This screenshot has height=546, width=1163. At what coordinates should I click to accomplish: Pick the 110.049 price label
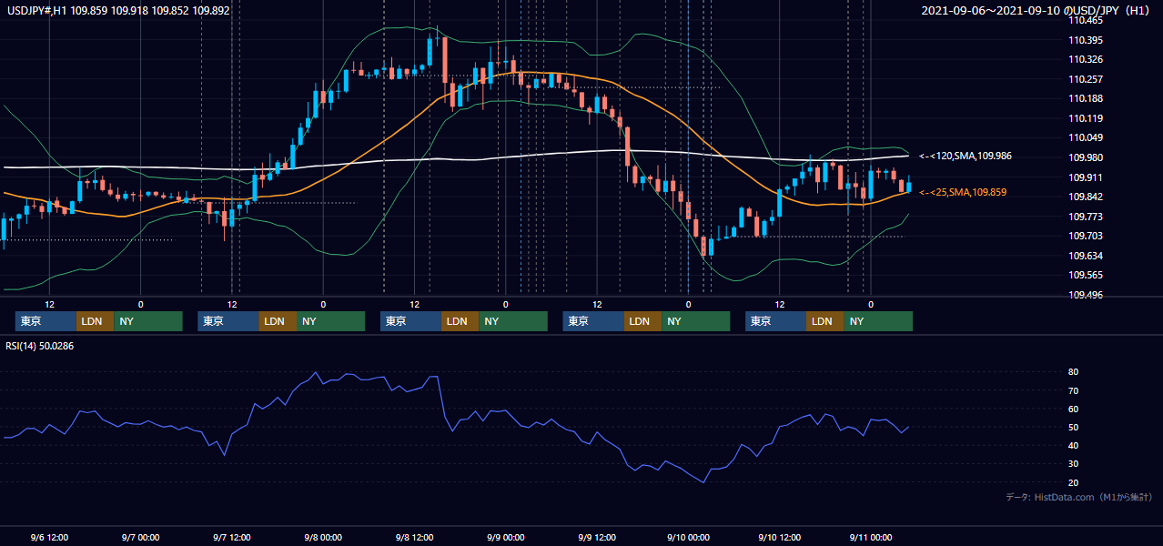[1085, 137]
